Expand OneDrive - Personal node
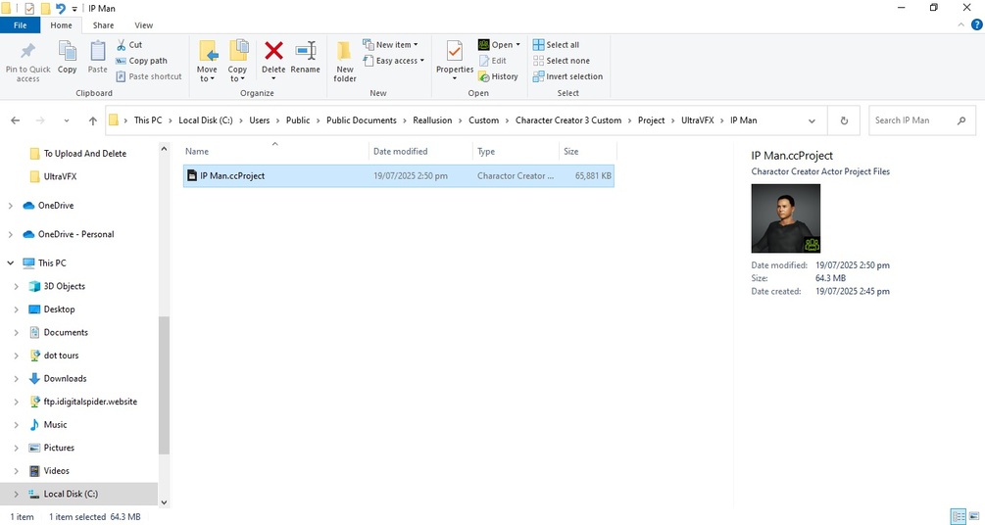The width and height of the screenshot is (985, 525). (10, 234)
